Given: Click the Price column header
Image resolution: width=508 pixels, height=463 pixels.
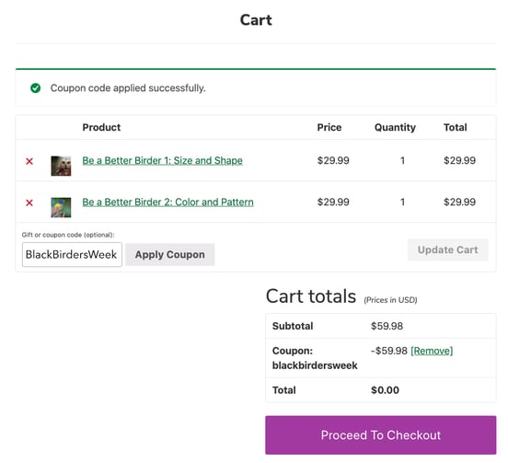Looking at the screenshot, I should tap(329, 127).
